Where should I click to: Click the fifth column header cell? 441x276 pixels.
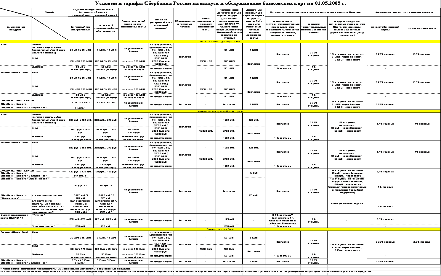[x=133, y=24]
